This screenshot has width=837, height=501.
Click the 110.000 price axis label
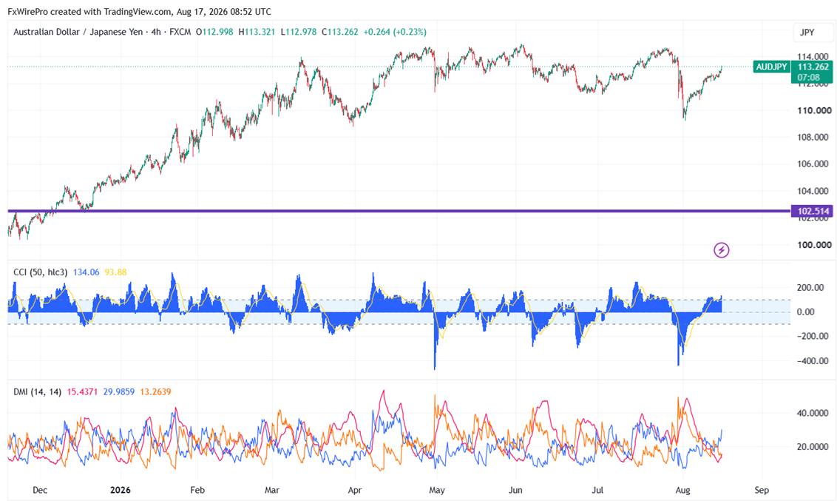coord(814,110)
